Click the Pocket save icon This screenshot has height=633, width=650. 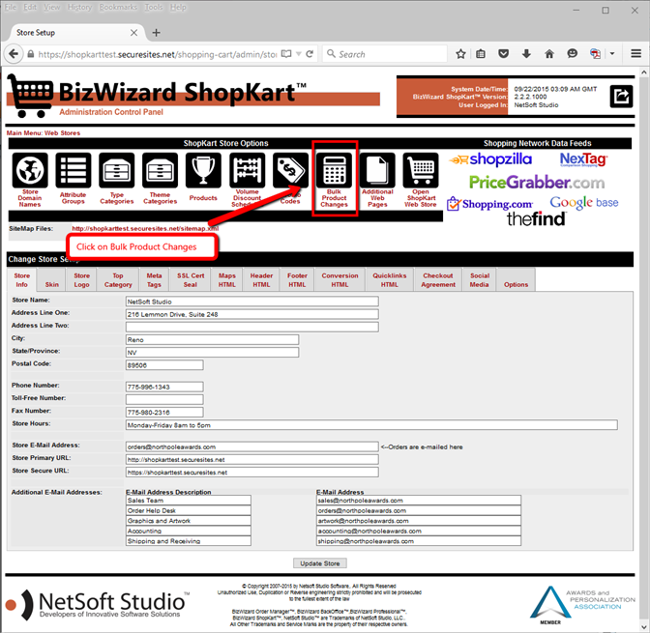(x=503, y=54)
